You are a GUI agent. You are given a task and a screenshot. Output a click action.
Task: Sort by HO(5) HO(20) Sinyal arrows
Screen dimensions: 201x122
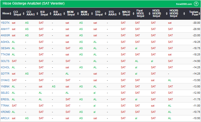(167, 13)
